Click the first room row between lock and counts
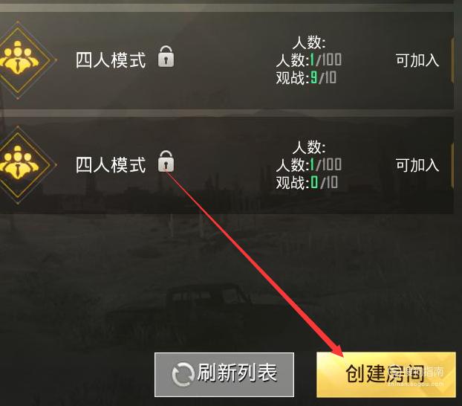The width and height of the screenshot is (462, 406). click(x=225, y=60)
